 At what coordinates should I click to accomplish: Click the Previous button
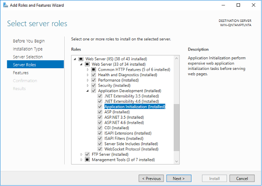151,178
